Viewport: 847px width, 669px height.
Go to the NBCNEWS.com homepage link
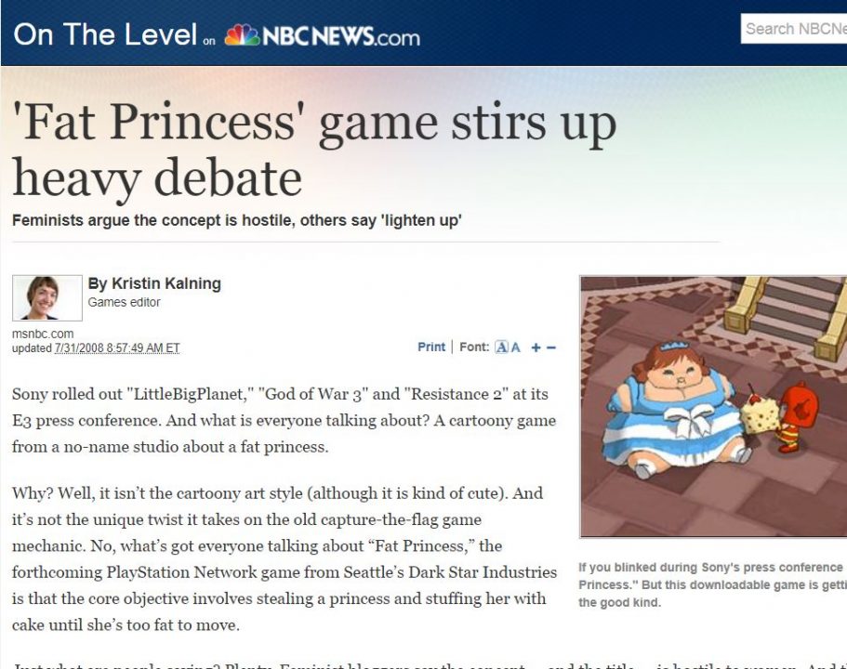(341, 36)
